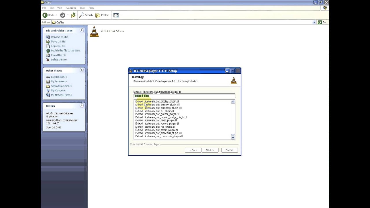The image size is (370, 208).
Task: Open the Tools menu
Action: (82, 8)
